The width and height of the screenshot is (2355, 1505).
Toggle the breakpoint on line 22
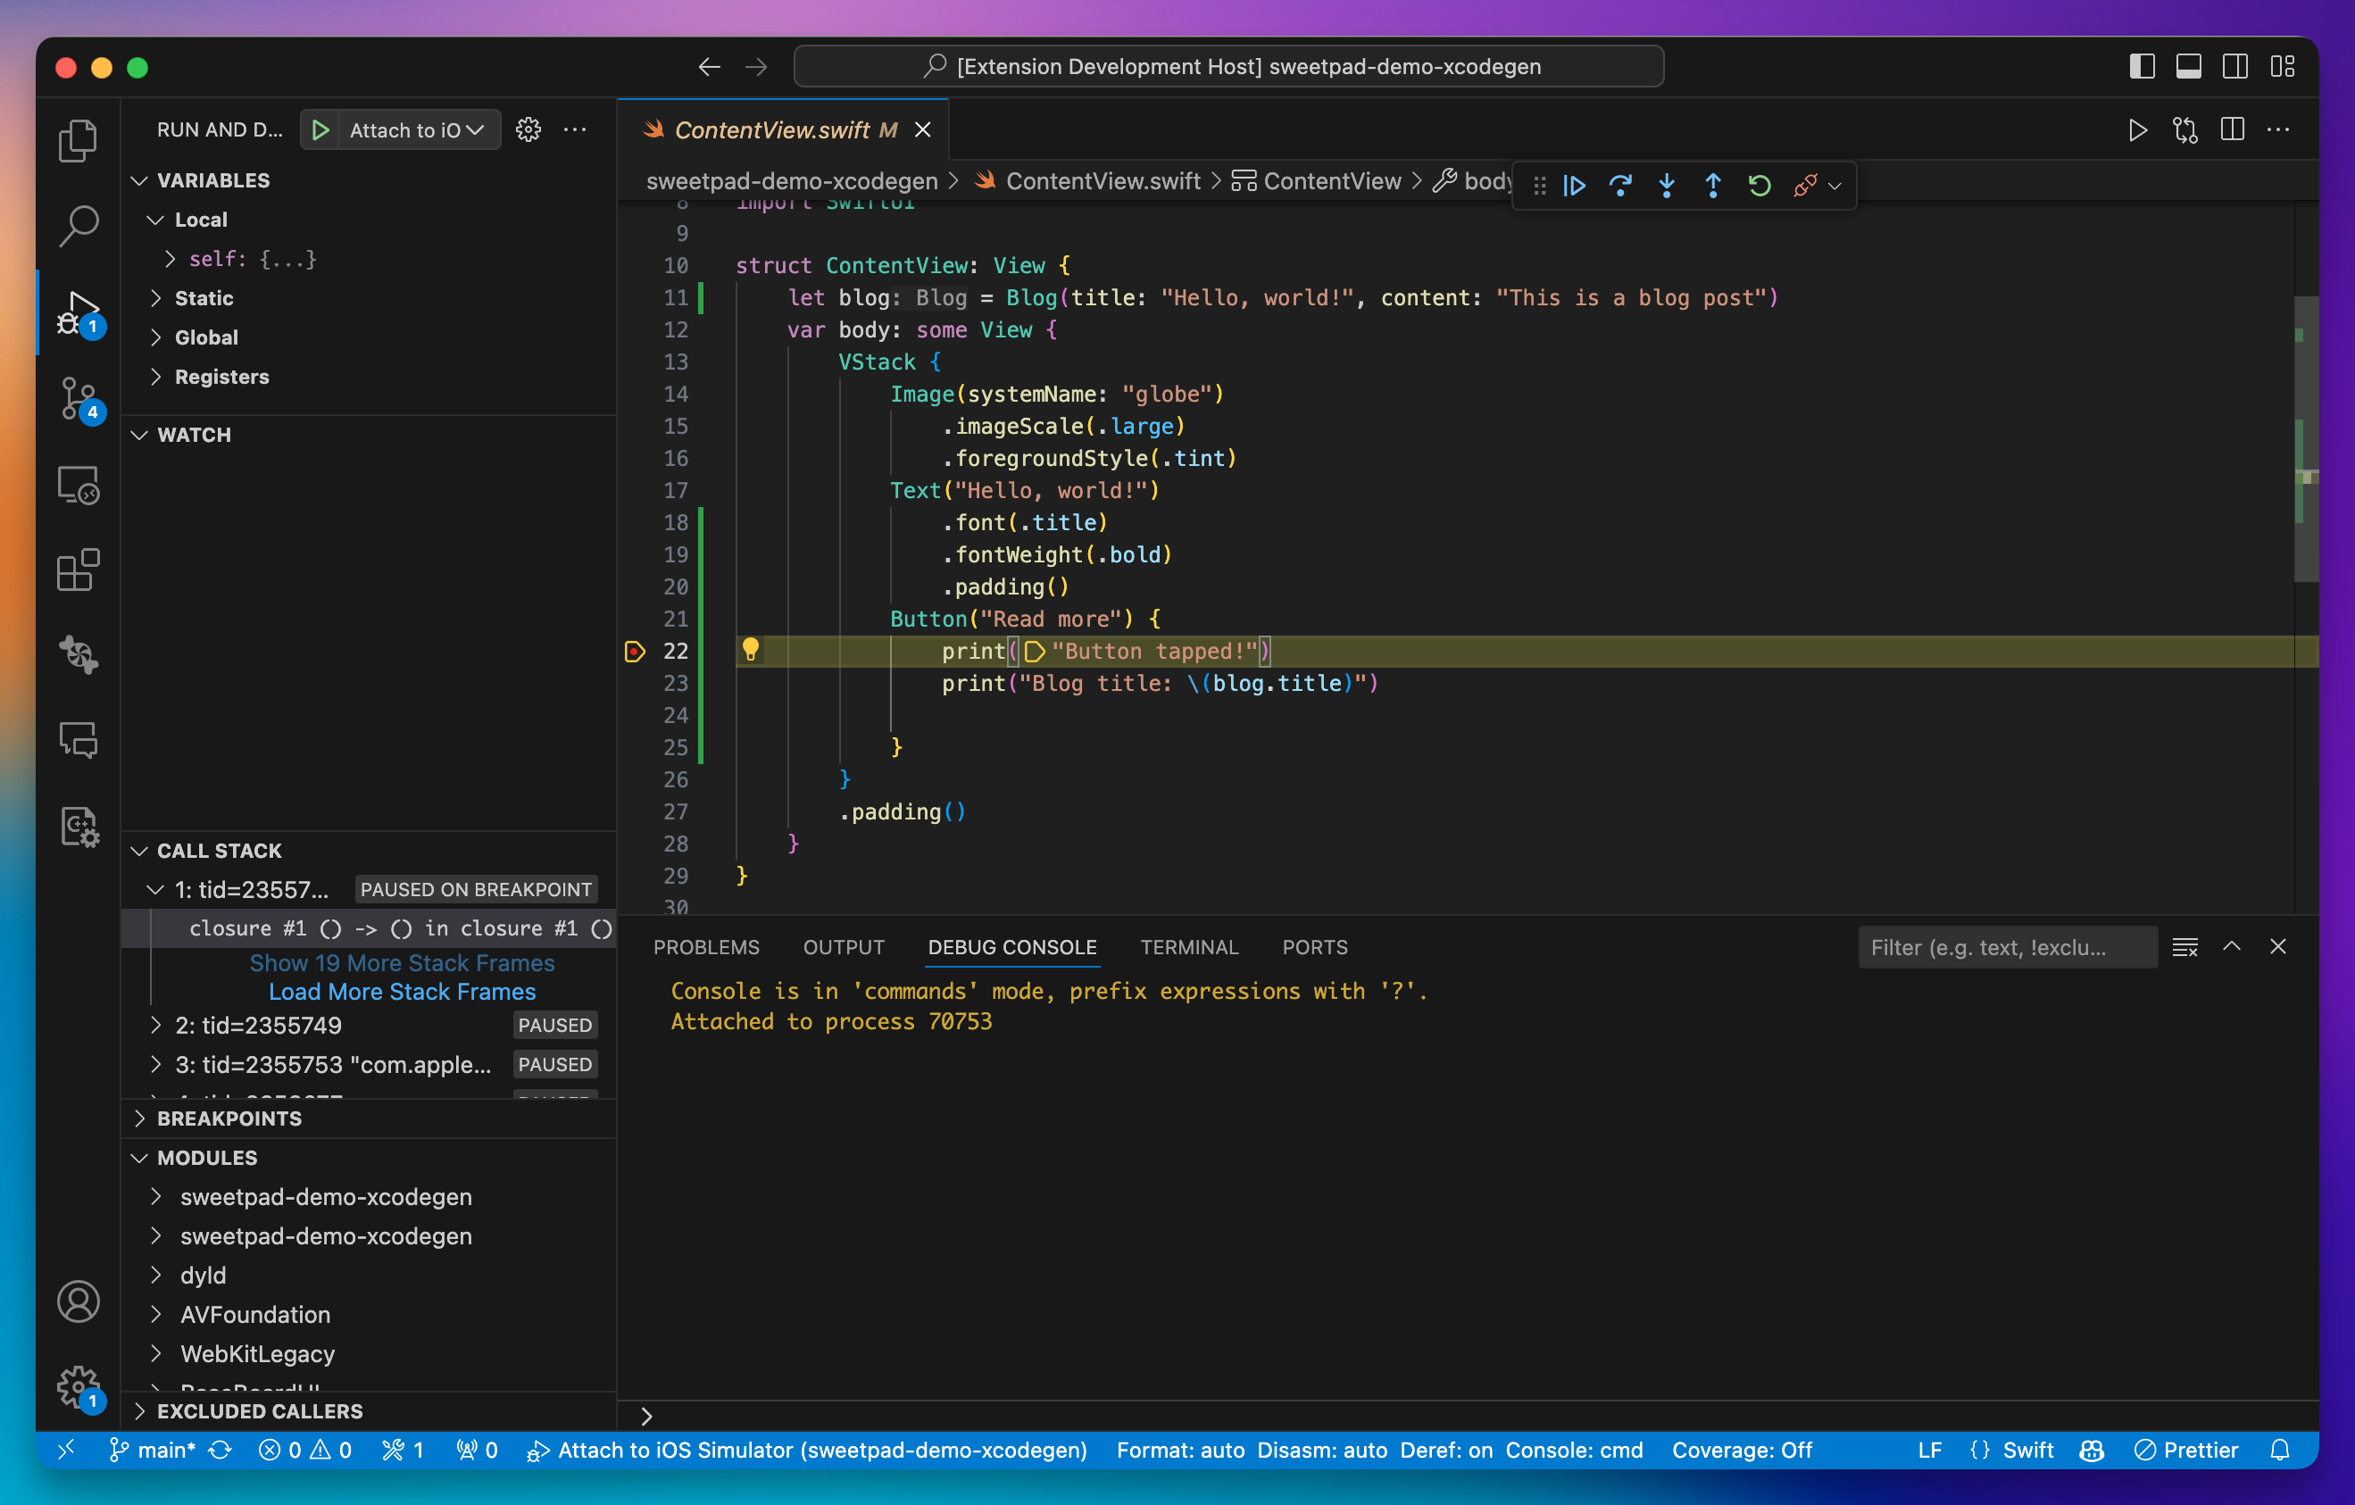coord(636,651)
